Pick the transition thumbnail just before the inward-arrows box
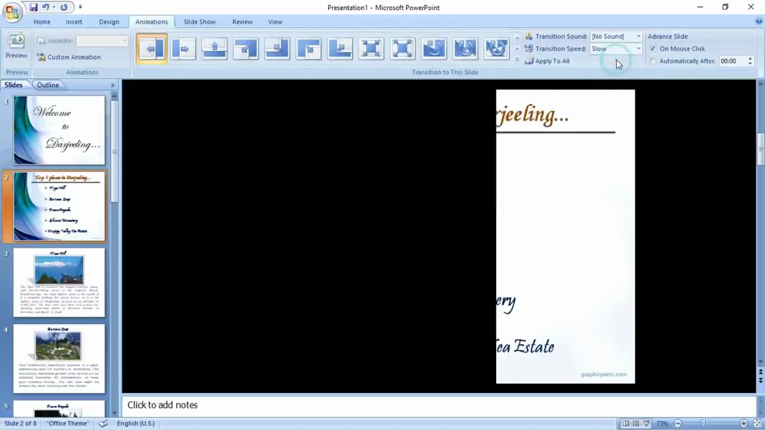This screenshot has width=765, height=430. pos(340,48)
